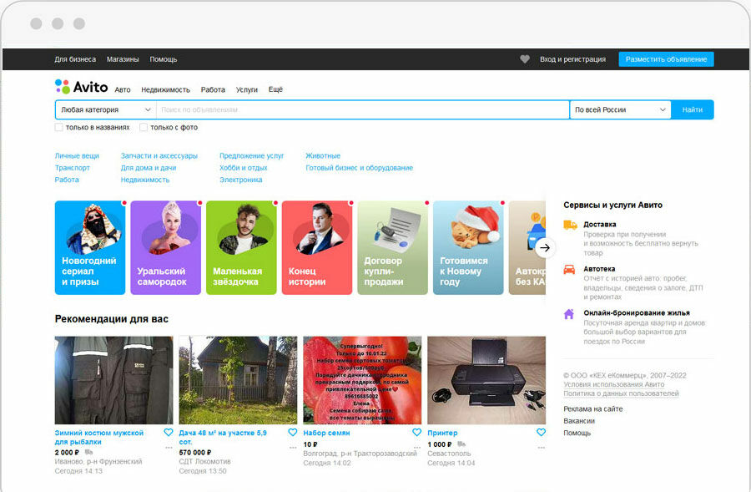The height and width of the screenshot is (492, 751).
Task: Open the Любая категория dropdown
Action: (106, 109)
